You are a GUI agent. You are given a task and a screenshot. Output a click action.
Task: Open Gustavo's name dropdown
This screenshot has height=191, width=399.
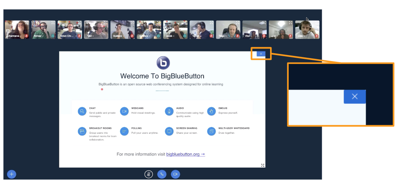[x=119, y=36]
